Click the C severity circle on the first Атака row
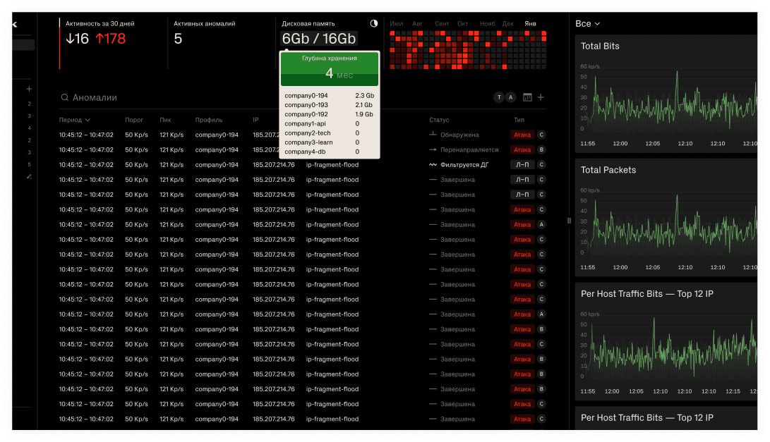This screenshot has height=442, width=770. pos(541,135)
